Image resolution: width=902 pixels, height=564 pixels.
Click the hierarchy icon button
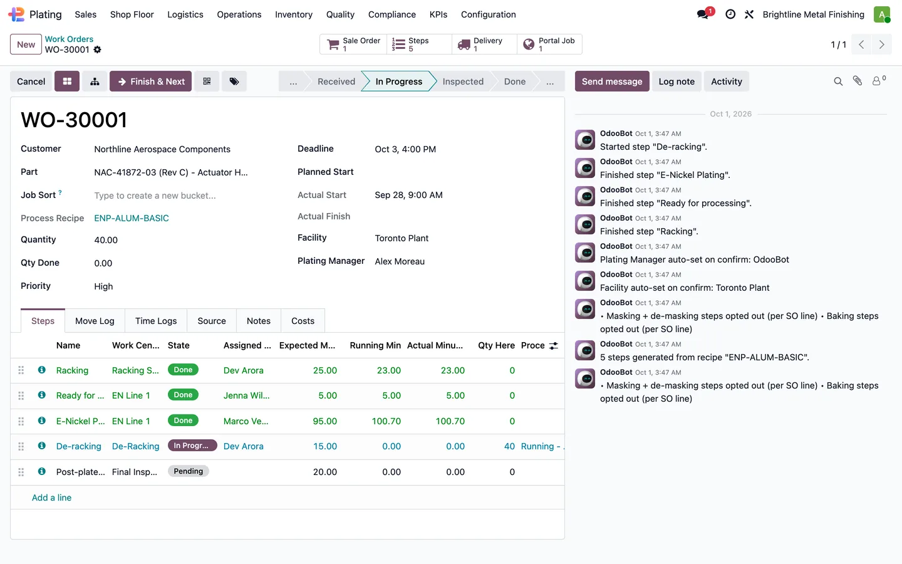click(95, 81)
